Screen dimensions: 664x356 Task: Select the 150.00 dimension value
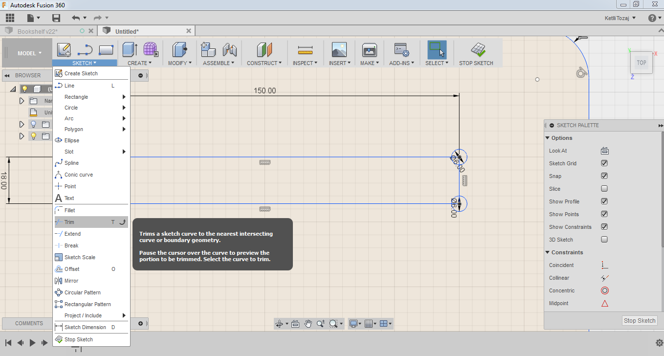point(265,91)
